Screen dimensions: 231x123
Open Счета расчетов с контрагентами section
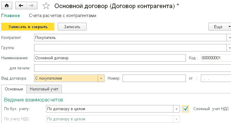point(62,16)
